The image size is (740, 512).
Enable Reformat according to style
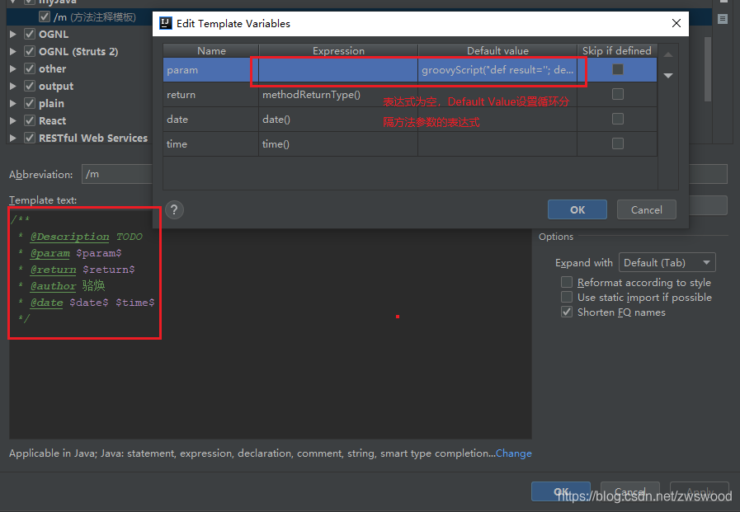(566, 282)
